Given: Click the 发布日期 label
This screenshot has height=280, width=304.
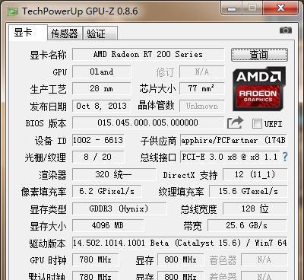Looking at the screenshot, I should [48, 107].
